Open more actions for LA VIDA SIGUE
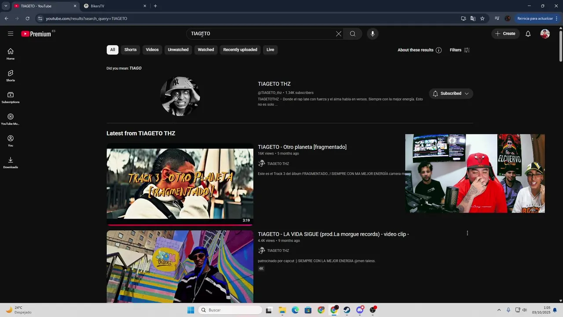 [467, 233]
